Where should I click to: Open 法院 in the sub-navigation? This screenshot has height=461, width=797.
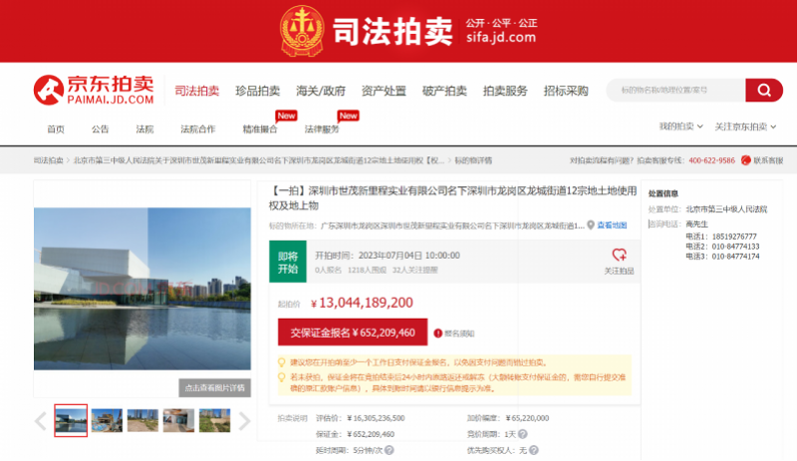pyautogui.click(x=144, y=129)
